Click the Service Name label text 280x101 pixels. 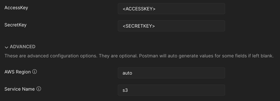click(x=20, y=89)
